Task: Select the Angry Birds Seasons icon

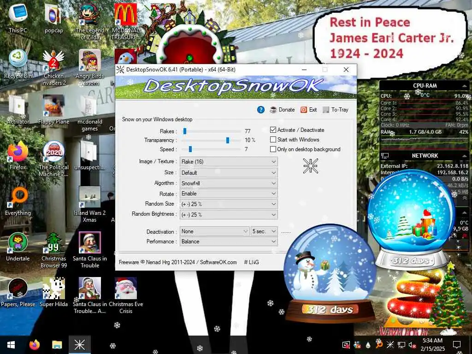Action: [x=90, y=68]
